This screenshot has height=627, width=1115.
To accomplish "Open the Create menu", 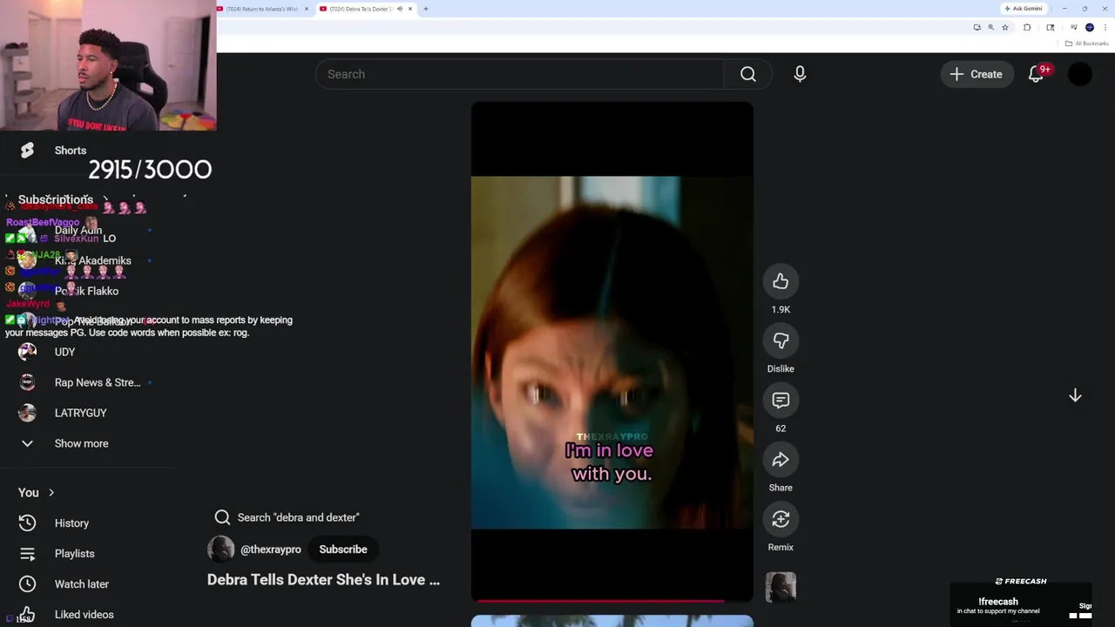I will pyautogui.click(x=976, y=74).
